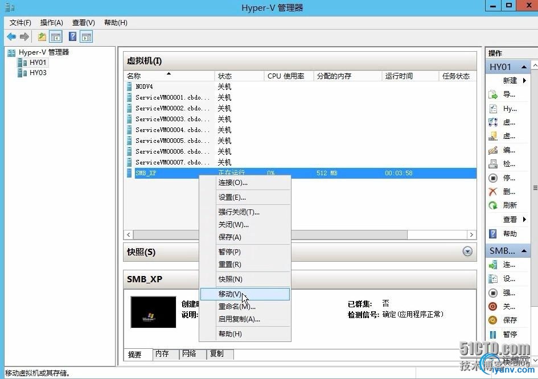Click the orange Save icon under SMB actions

coord(493,320)
